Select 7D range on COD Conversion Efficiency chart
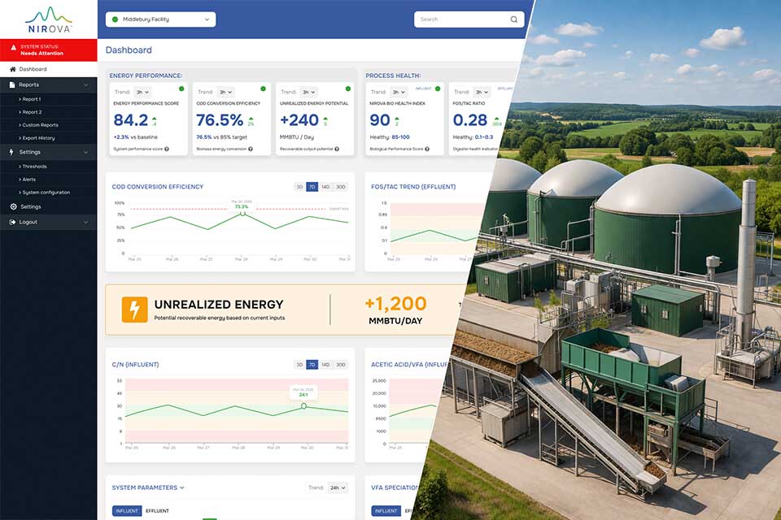This screenshot has width=781, height=520. coord(312,187)
